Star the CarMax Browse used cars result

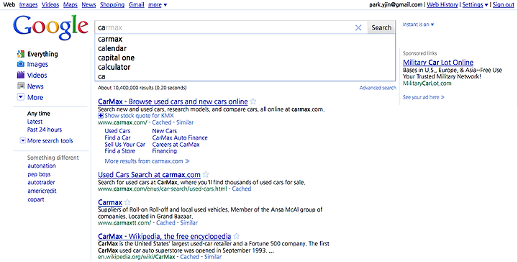click(253, 101)
